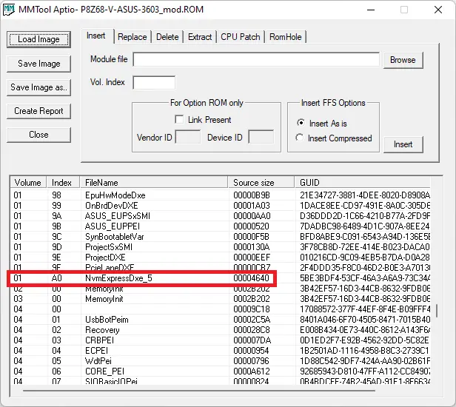Select the CRBPEI row
Viewport: 456px width, 407px height.
click(x=221, y=340)
